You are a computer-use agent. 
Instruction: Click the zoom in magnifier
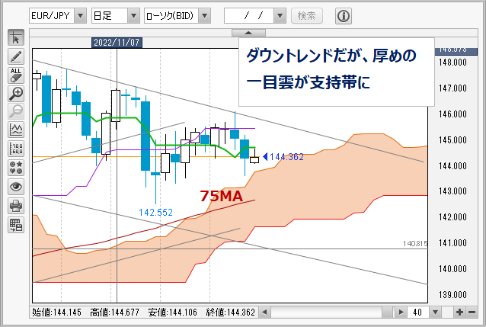[16, 94]
